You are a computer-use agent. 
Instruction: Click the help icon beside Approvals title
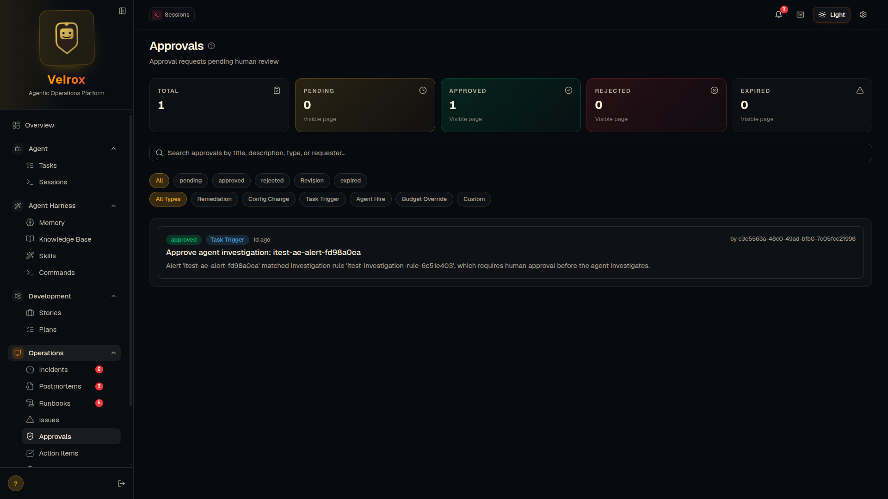click(x=211, y=46)
